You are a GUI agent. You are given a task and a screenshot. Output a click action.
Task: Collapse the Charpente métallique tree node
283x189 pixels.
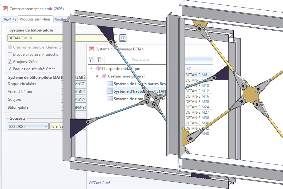91,69
